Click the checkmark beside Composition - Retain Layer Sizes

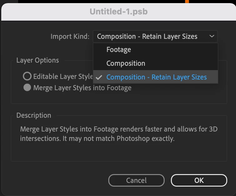100,77
